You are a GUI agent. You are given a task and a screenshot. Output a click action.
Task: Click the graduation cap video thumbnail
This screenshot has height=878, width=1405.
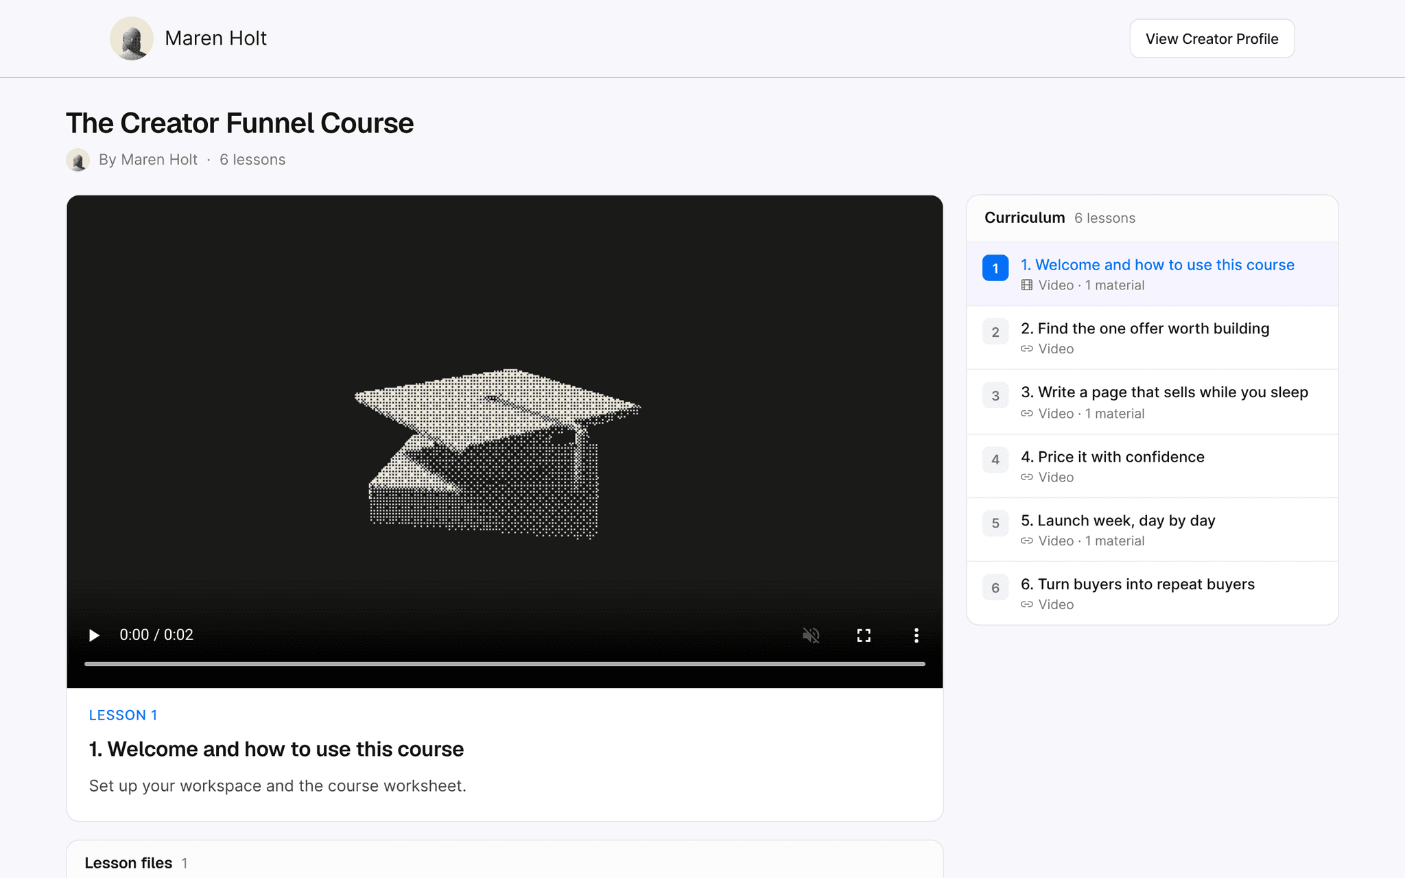497,453
